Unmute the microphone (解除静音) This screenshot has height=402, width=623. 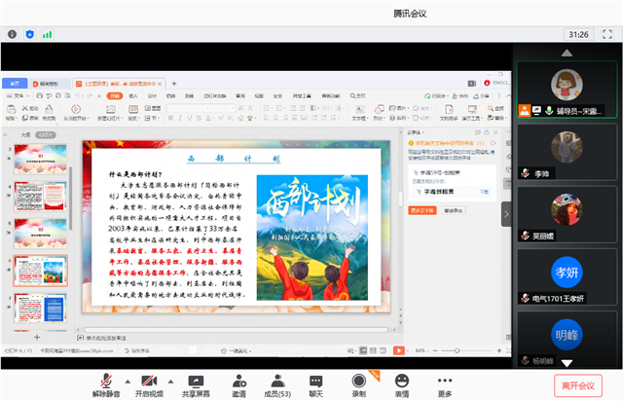(x=106, y=384)
